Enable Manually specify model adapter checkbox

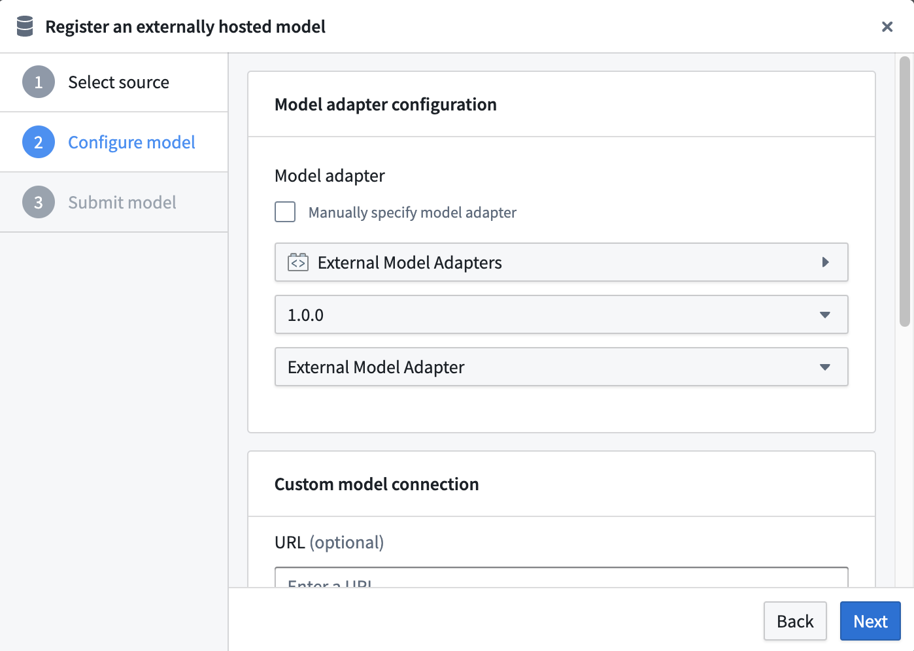[x=285, y=212]
